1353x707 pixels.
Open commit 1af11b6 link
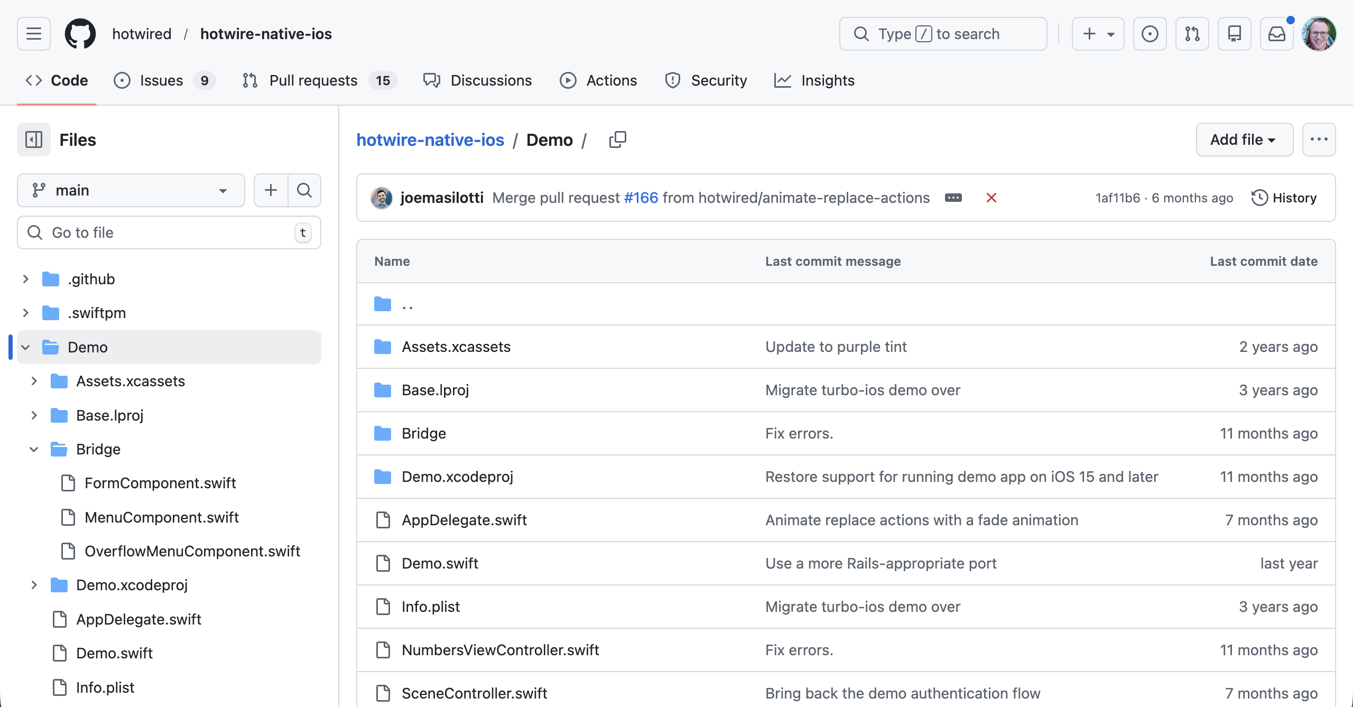click(1118, 198)
